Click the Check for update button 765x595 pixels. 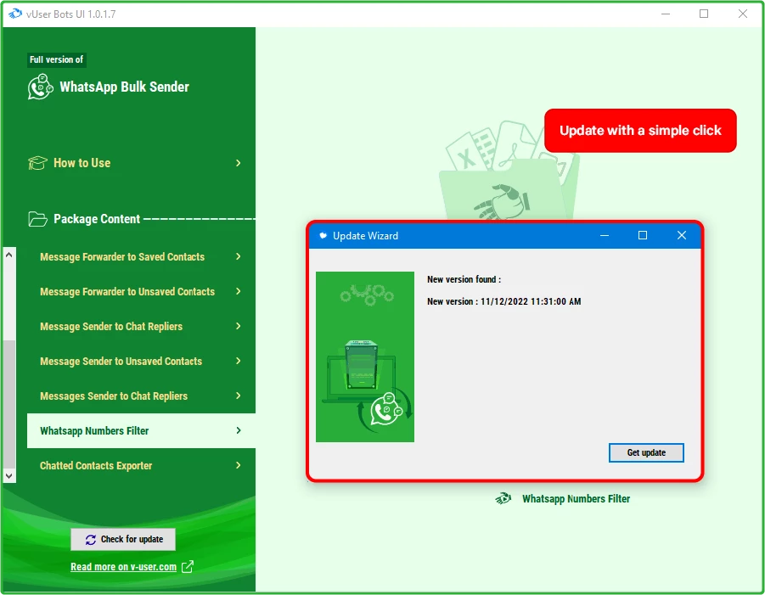pyautogui.click(x=123, y=539)
